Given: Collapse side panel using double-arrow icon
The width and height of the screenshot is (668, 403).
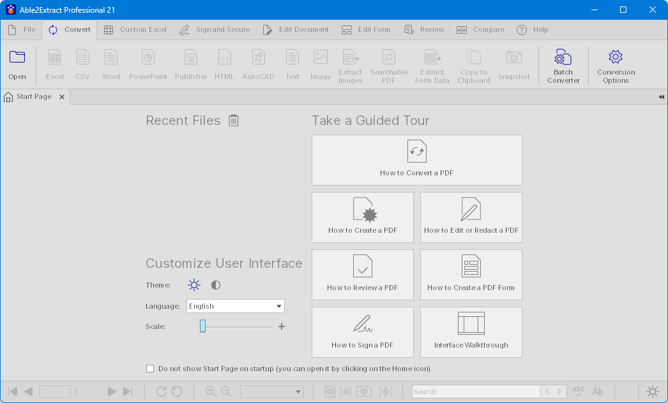Looking at the screenshot, I should pyautogui.click(x=661, y=97).
